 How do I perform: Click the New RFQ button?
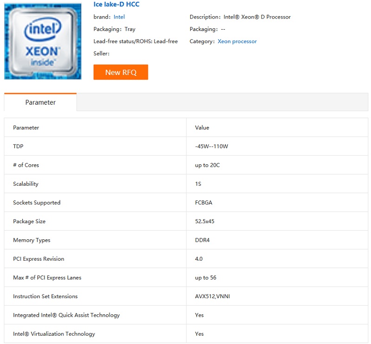point(121,72)
